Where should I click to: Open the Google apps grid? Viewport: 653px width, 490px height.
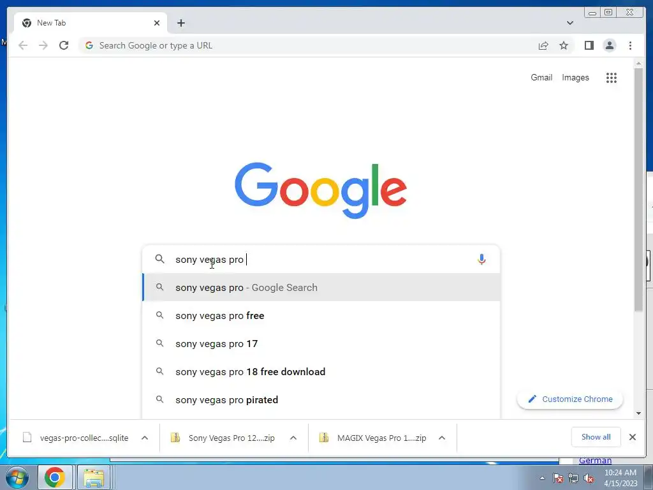pos(611,77)
